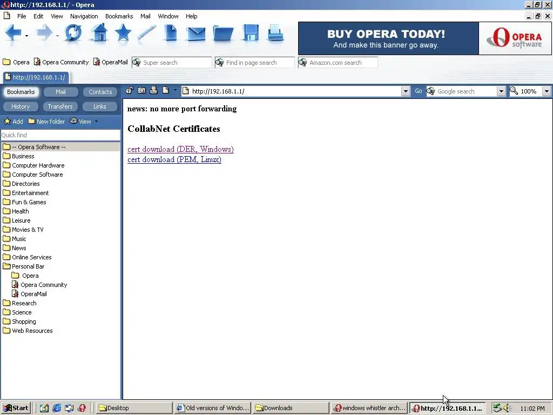Print page with the large printer icon
The width and height of the screenshot is (553, 415).
coord(275,33)
